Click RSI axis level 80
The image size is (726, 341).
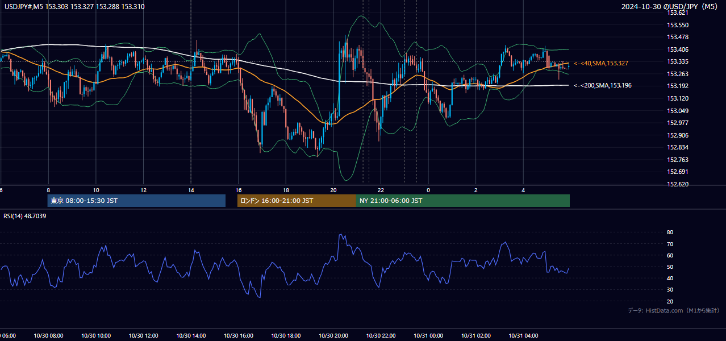tap(670, 232)
